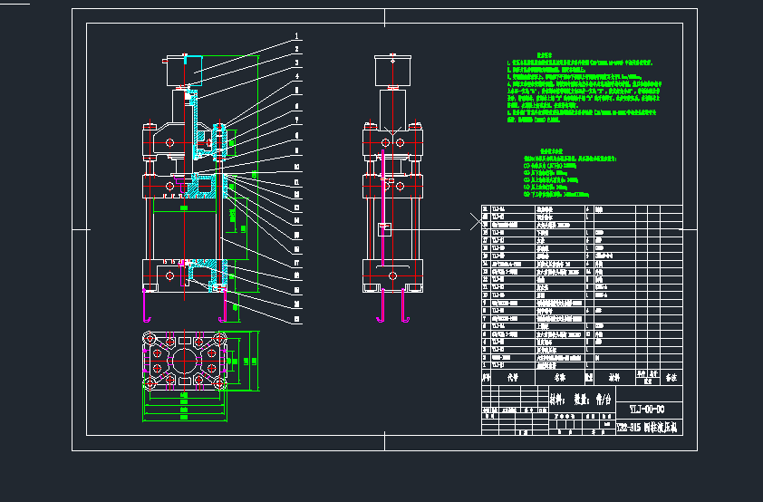Select the top row of the parts list table
The image size is (763, 502).
click(581, 209)
